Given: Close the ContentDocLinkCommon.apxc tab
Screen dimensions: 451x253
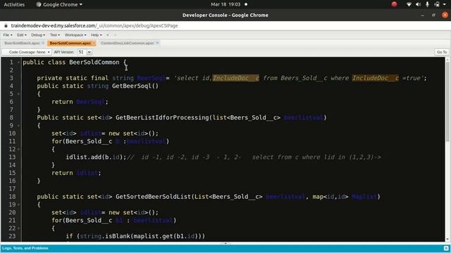Looking at the screenshot, I should point(157,43).
